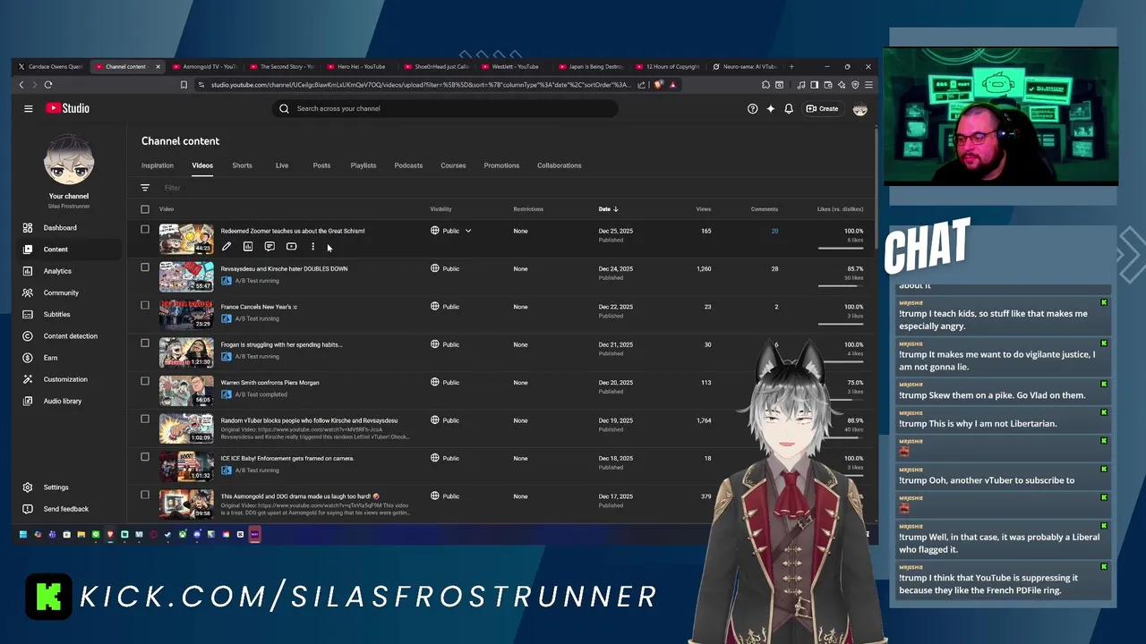The image size is (1146, 644).
Task: Bookmark this page in address bar
Action: [x=184, y=85]
